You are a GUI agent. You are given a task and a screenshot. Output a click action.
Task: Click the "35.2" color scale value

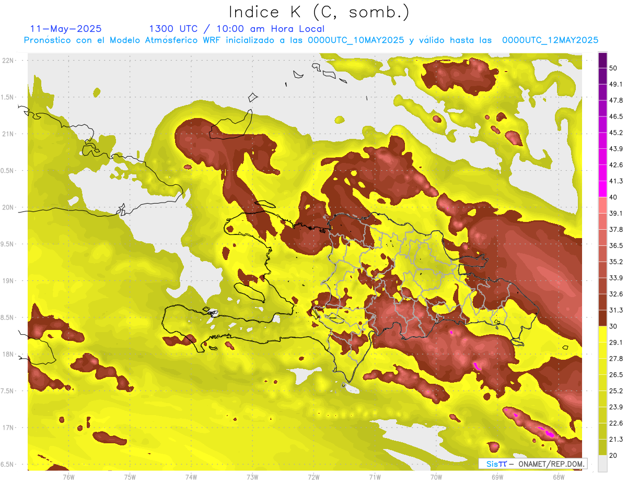point(616,262)
